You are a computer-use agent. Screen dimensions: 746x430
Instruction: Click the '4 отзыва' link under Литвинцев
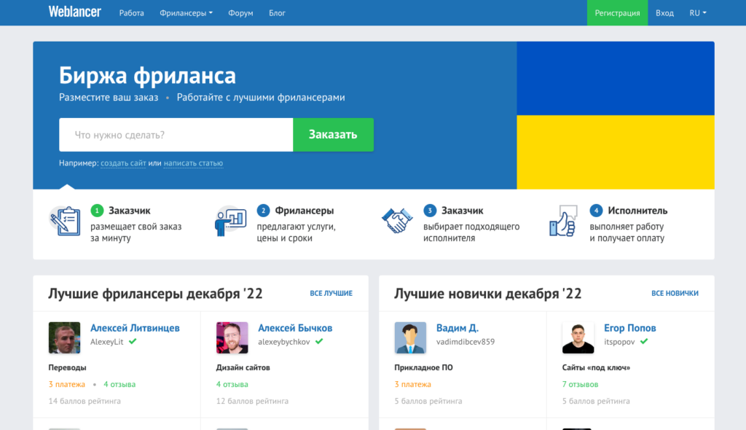[x=119, y=384]
